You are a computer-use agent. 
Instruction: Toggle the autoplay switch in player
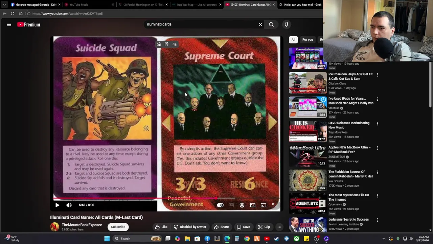220,205
